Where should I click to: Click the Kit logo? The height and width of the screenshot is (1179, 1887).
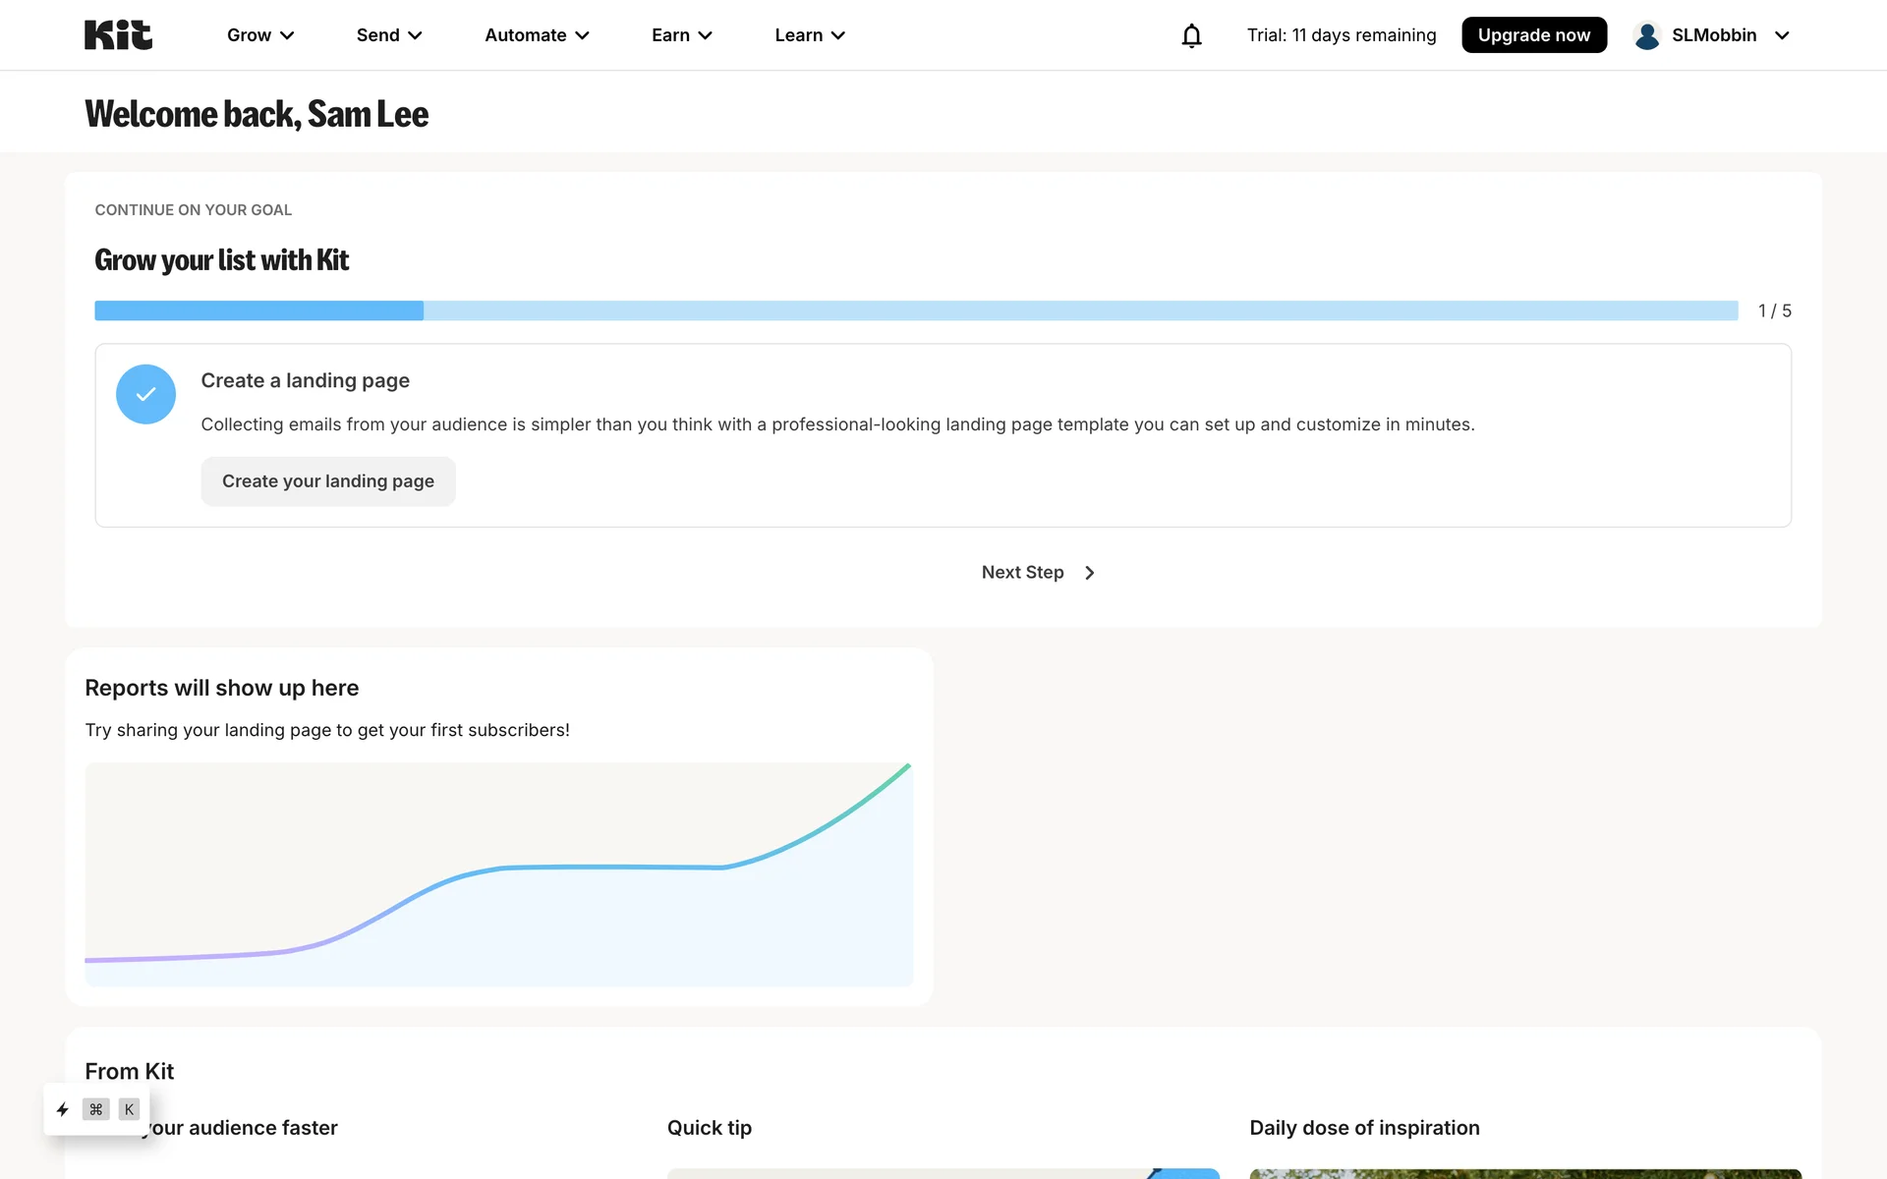coord(118,35)
